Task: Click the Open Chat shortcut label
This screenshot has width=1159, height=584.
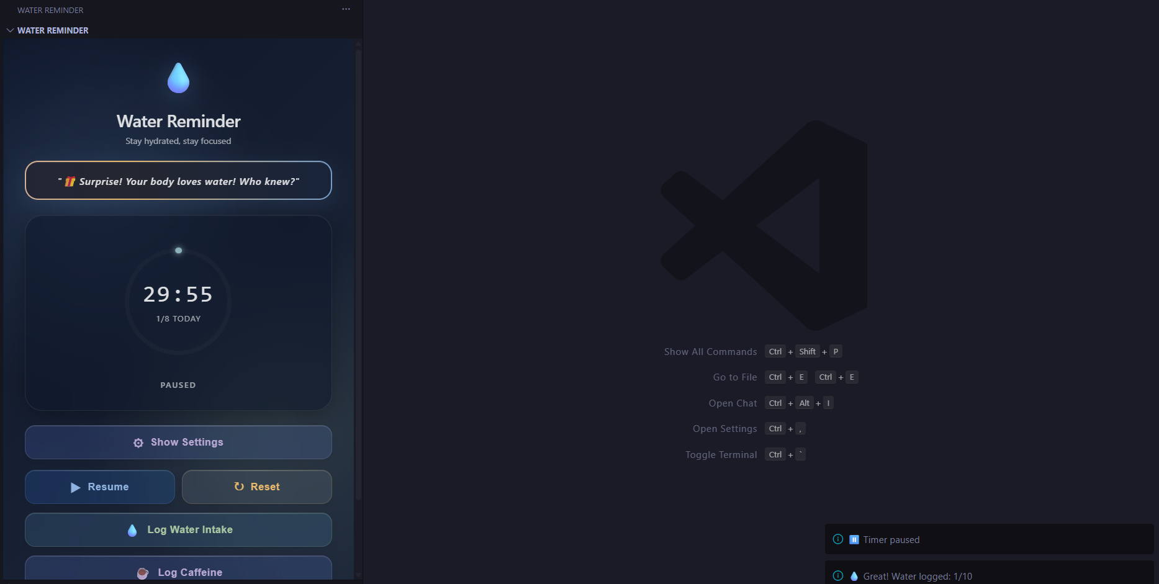Action: point(733,403)
